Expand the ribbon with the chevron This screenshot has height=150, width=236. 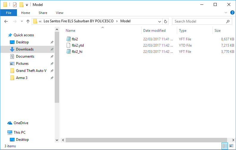pos(226,12)
